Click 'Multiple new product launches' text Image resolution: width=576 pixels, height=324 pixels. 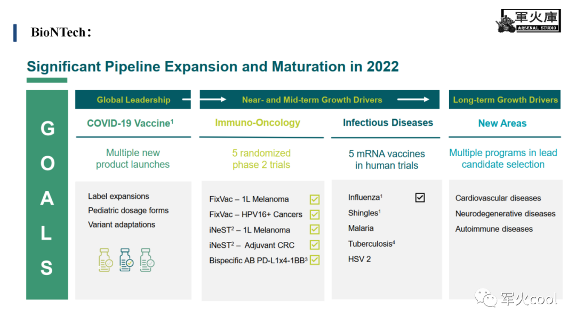(x=133, y=158)
